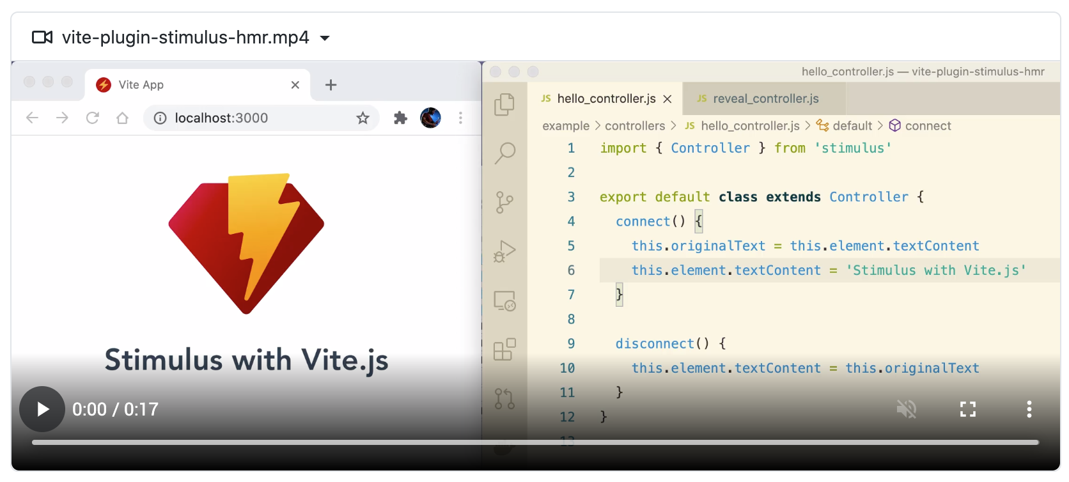Select the hello_controller.js editor tab
Screen dimensions: 1069x482
pyautogui.click(x=605, y=98)
